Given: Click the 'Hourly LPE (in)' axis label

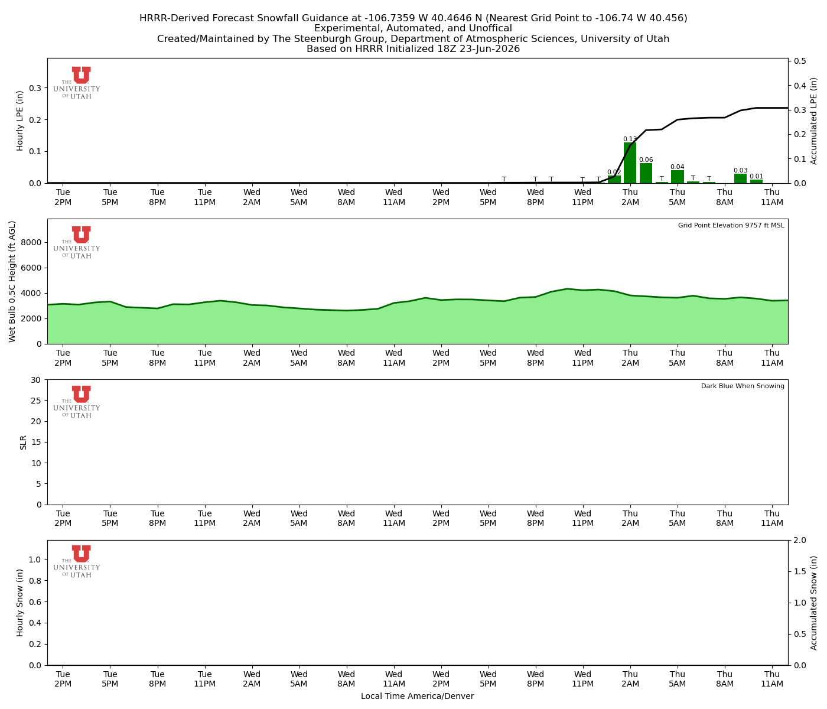Looking at the screenshot, I should click(x=20, y=121).
